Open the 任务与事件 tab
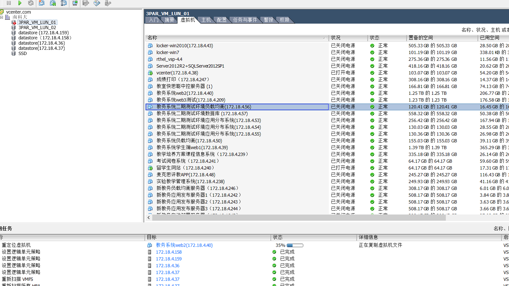Image resolution: width=509 pixels, height=286 pixels. pyautogui.click(x=245, y=20)
